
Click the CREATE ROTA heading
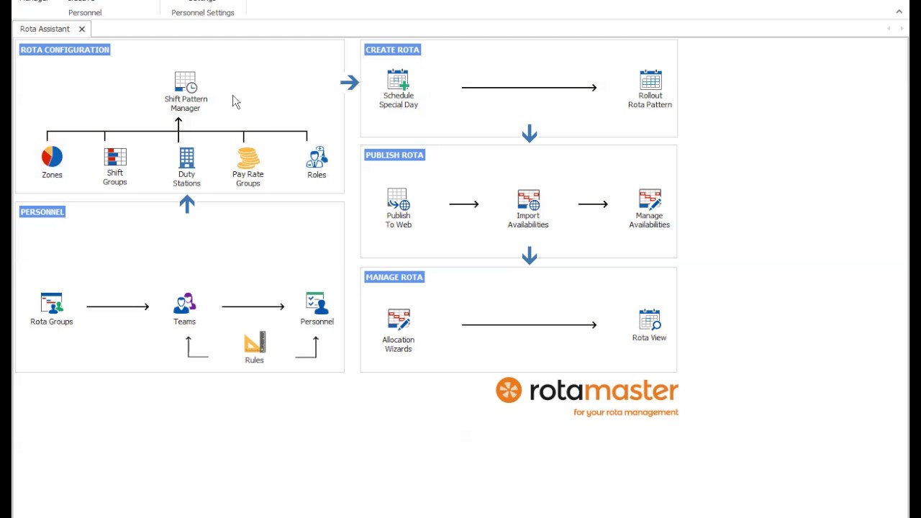point(392,50)
